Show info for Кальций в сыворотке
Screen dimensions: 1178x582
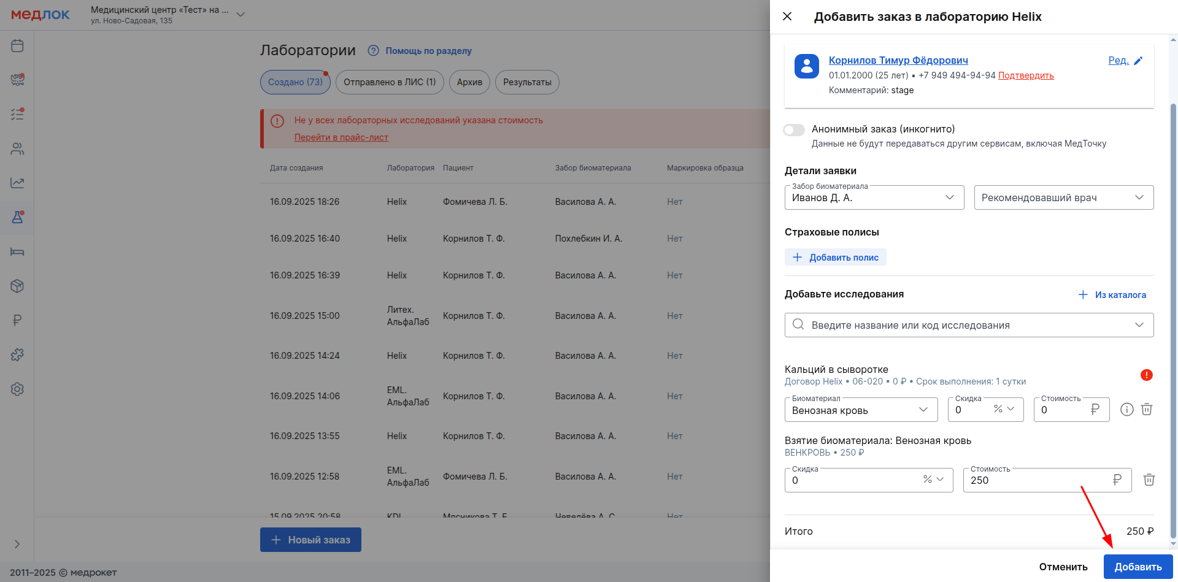click(1126, 409)
